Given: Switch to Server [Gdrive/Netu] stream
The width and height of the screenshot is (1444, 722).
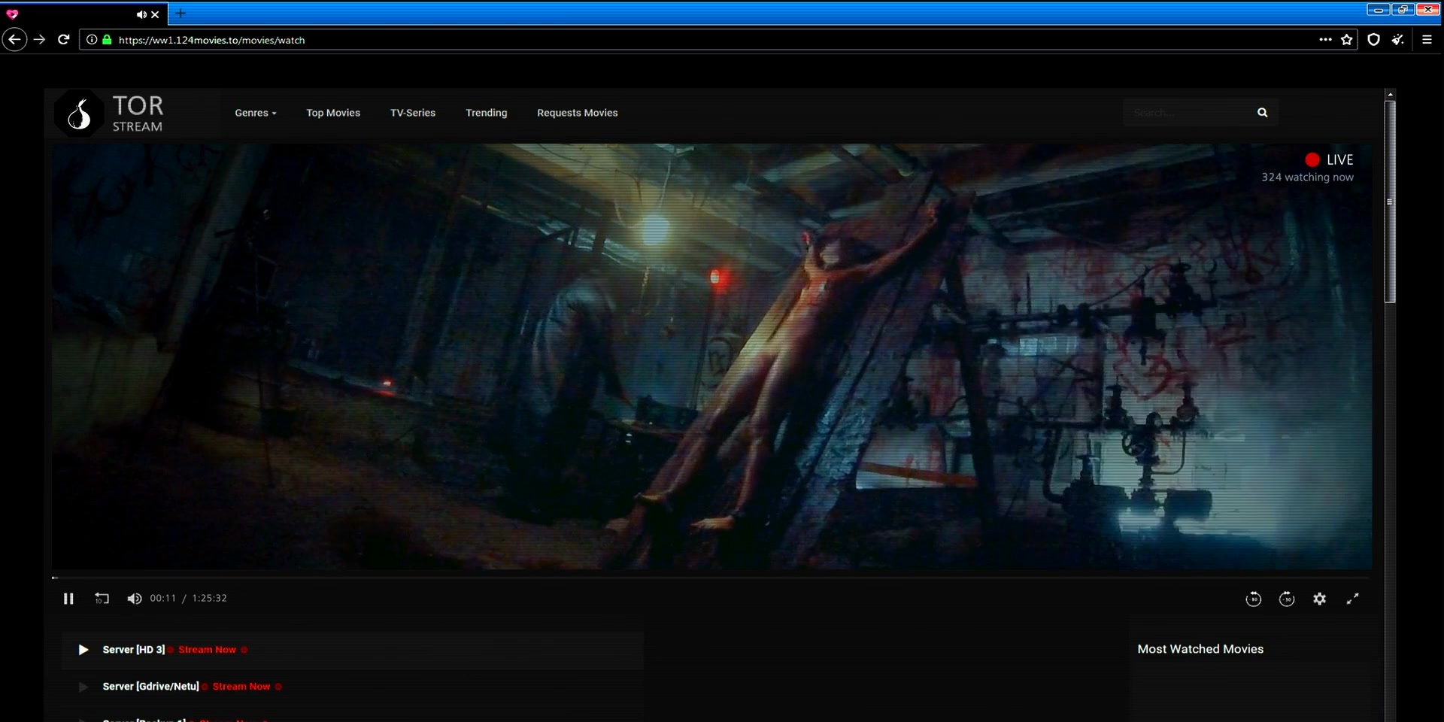Looking at the screenshot, I should click(x=150, y=687).
